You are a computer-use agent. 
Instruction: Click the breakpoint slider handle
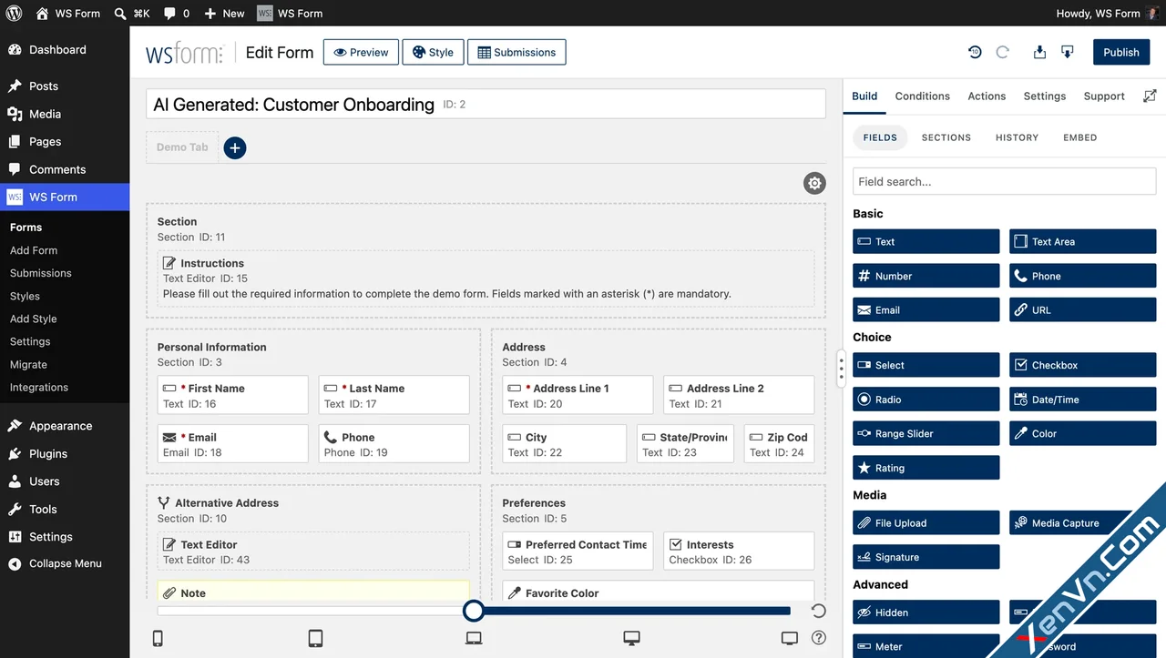click(473, 611)
